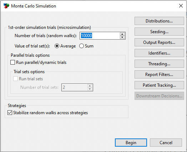Click the Run trial sets checkbox
Image resolution: width=187 pixels, height=152 pixels.
click(x=15, y=79)
